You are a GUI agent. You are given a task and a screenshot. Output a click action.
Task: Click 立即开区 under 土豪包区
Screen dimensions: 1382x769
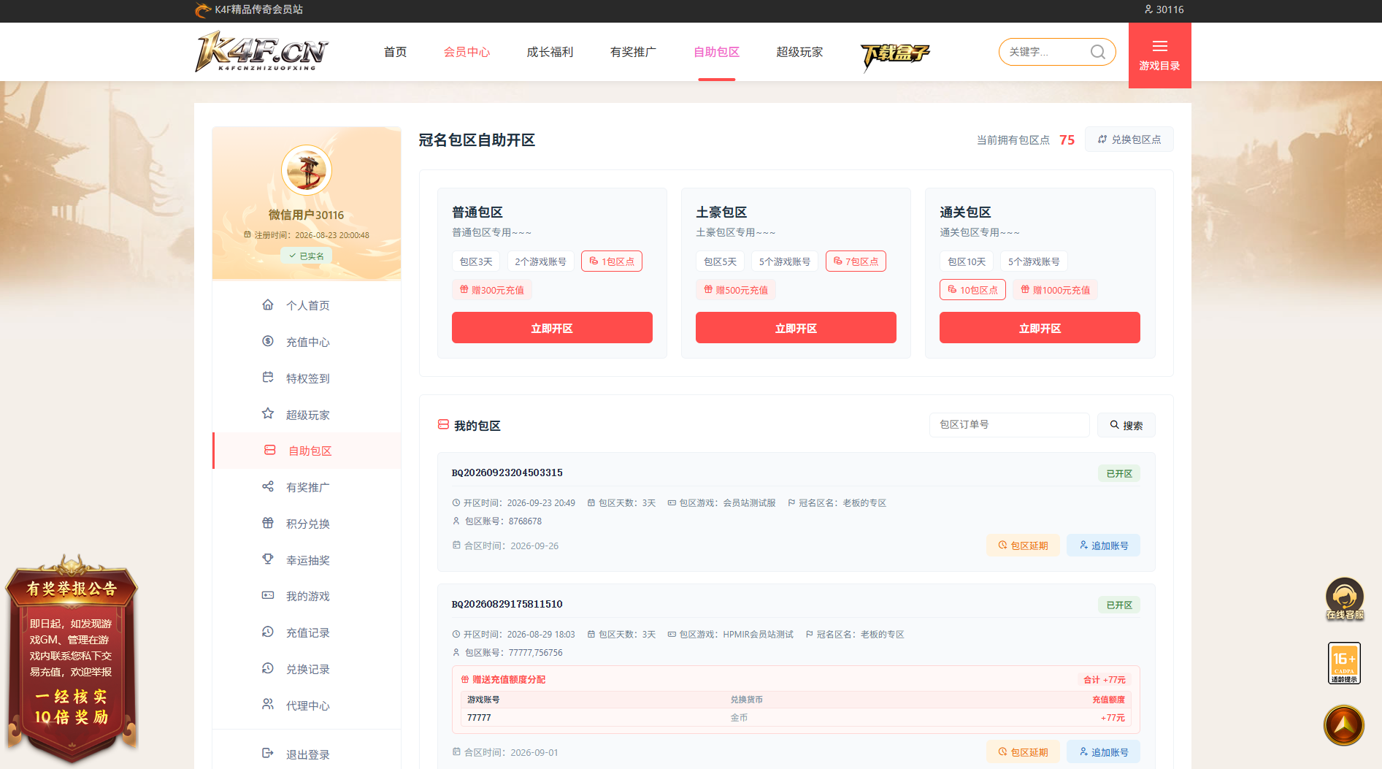point(796,328)
